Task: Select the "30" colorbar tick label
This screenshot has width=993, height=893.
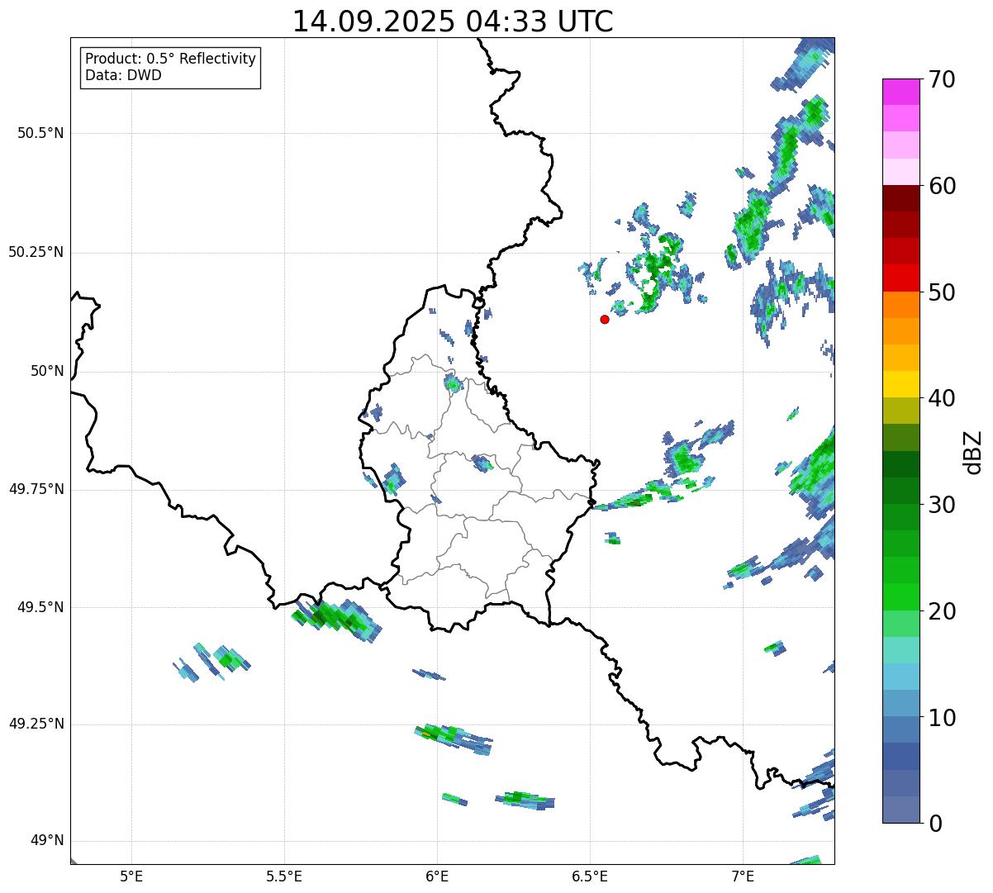Action: click(941, 505)
